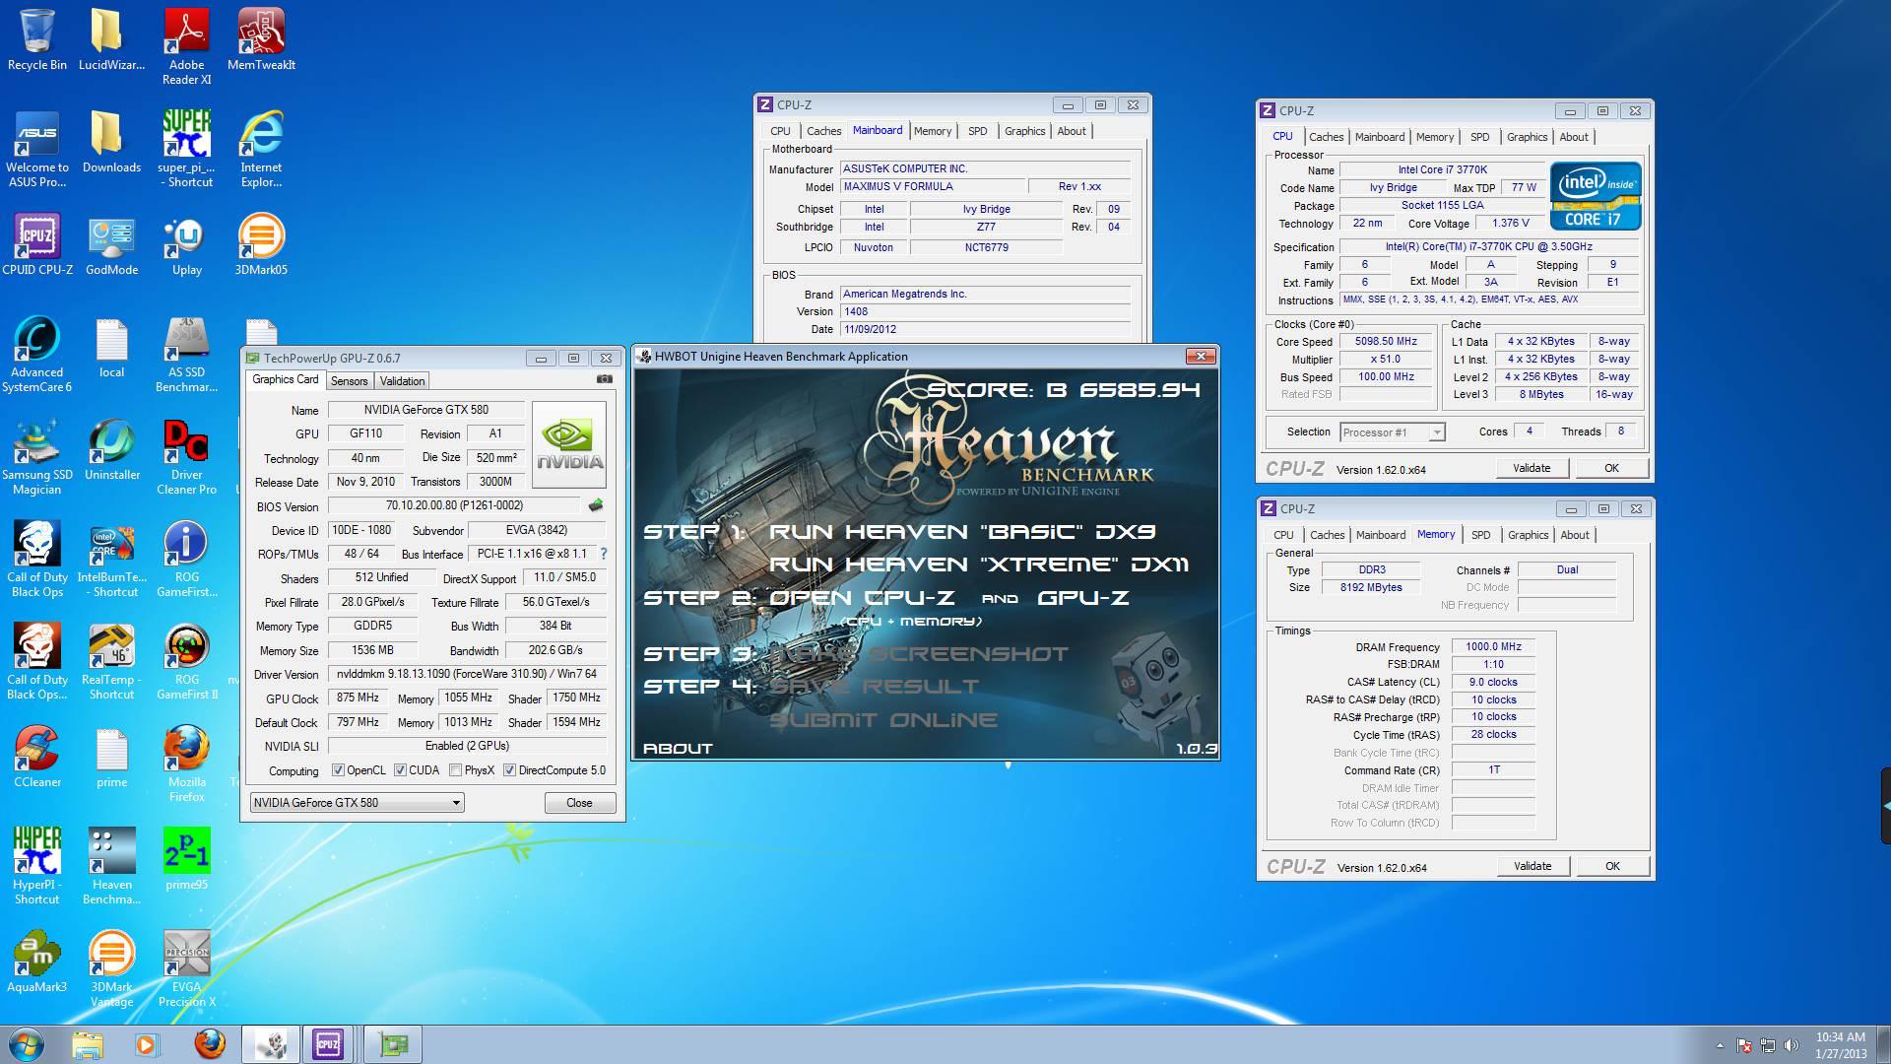Open the GodMode desktop icon

pos(111,244)
